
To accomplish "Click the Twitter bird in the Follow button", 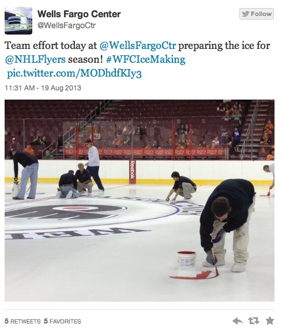I will [246, 14].
